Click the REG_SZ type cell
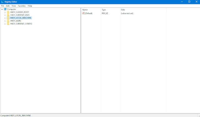 pyautogui.click(x=105, y=13)
